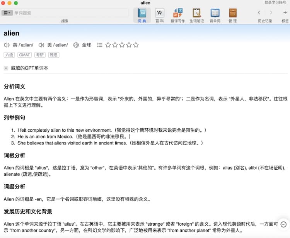290x238 pixels.
Task: Open 全球 global pronunciation icon
Action: pos(76,45)
